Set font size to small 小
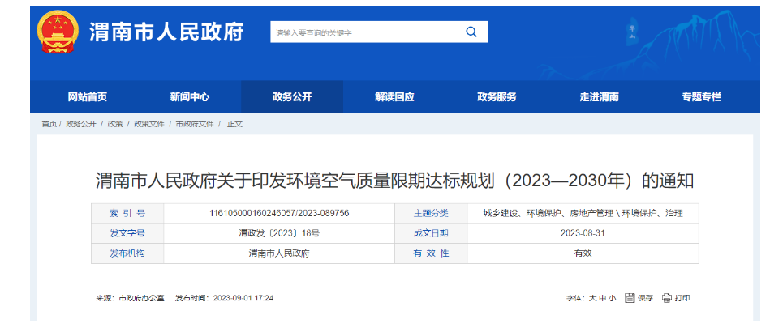Image resolution: width=770 pixels, height=328 pixels. click(613, 298)
